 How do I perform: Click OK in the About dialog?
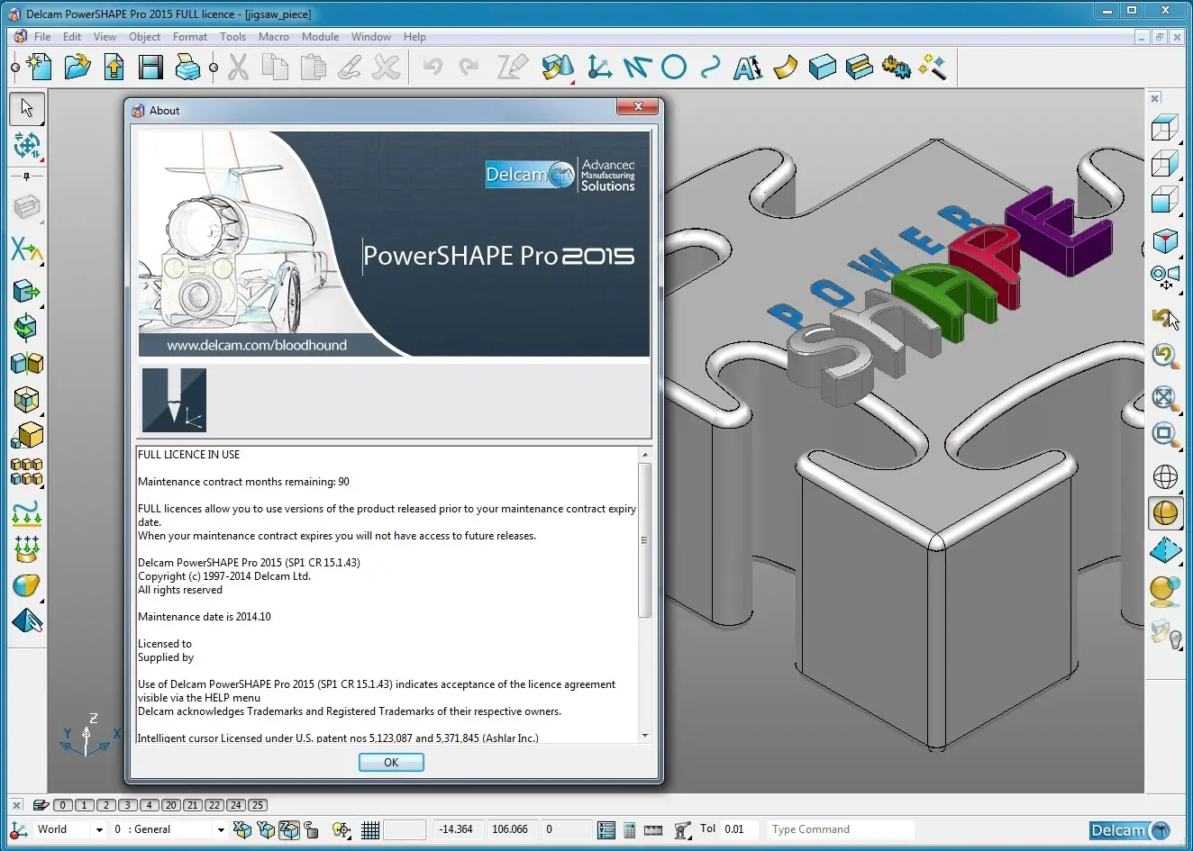pyautogui.click(x=391, y=762)
